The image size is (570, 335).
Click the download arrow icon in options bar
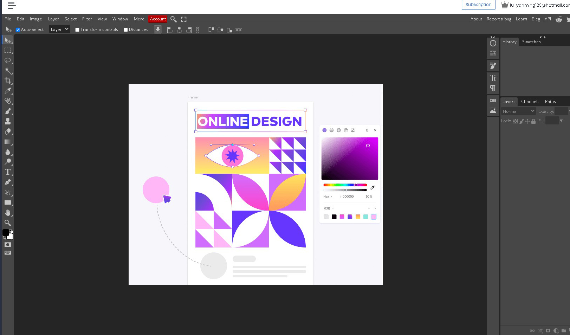[158, 30]
